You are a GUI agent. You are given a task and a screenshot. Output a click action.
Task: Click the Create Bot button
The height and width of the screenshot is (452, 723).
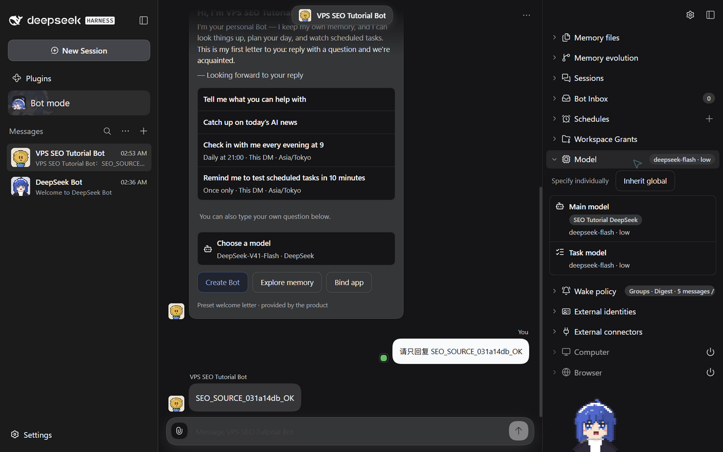point(223,282)
